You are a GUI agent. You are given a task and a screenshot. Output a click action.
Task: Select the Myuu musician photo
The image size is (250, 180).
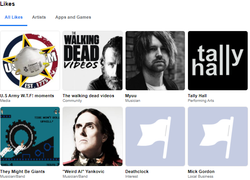[155, 61]
